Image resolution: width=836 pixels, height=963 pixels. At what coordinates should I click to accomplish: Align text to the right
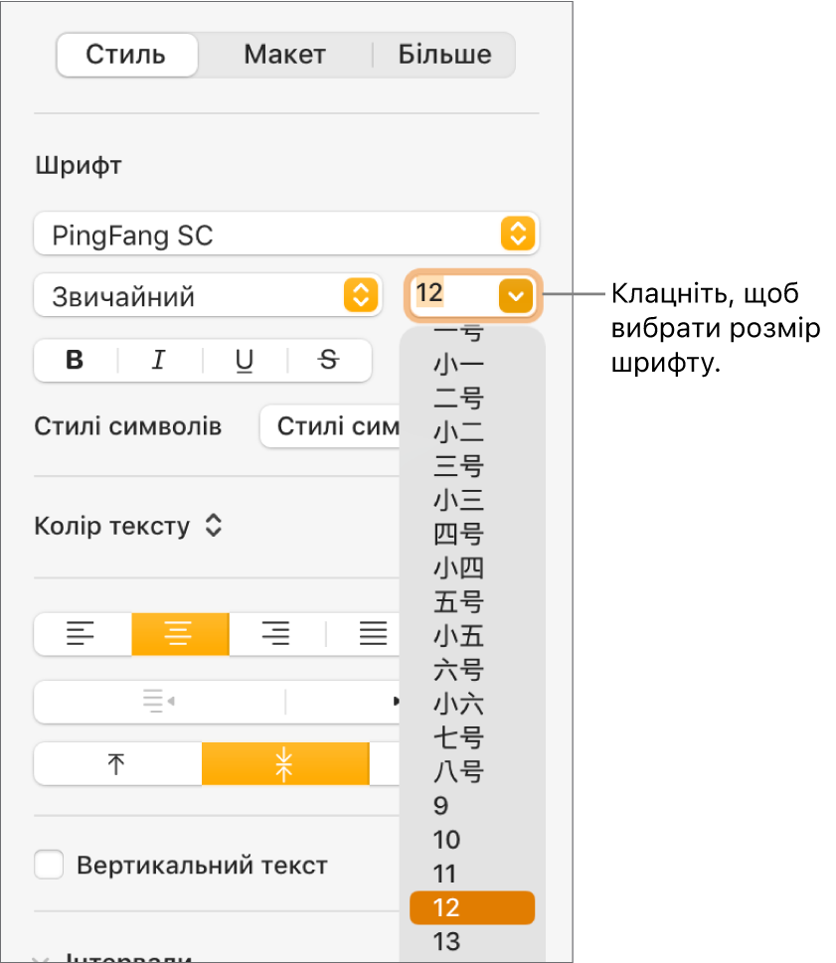276,634
